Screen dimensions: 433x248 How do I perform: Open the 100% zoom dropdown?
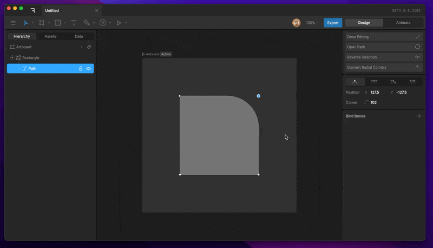pyautogui.click(x=312, y=23)
